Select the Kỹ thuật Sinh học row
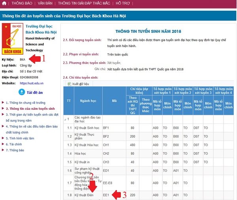This screenshot has width=237, height=200. coord(88,128)
